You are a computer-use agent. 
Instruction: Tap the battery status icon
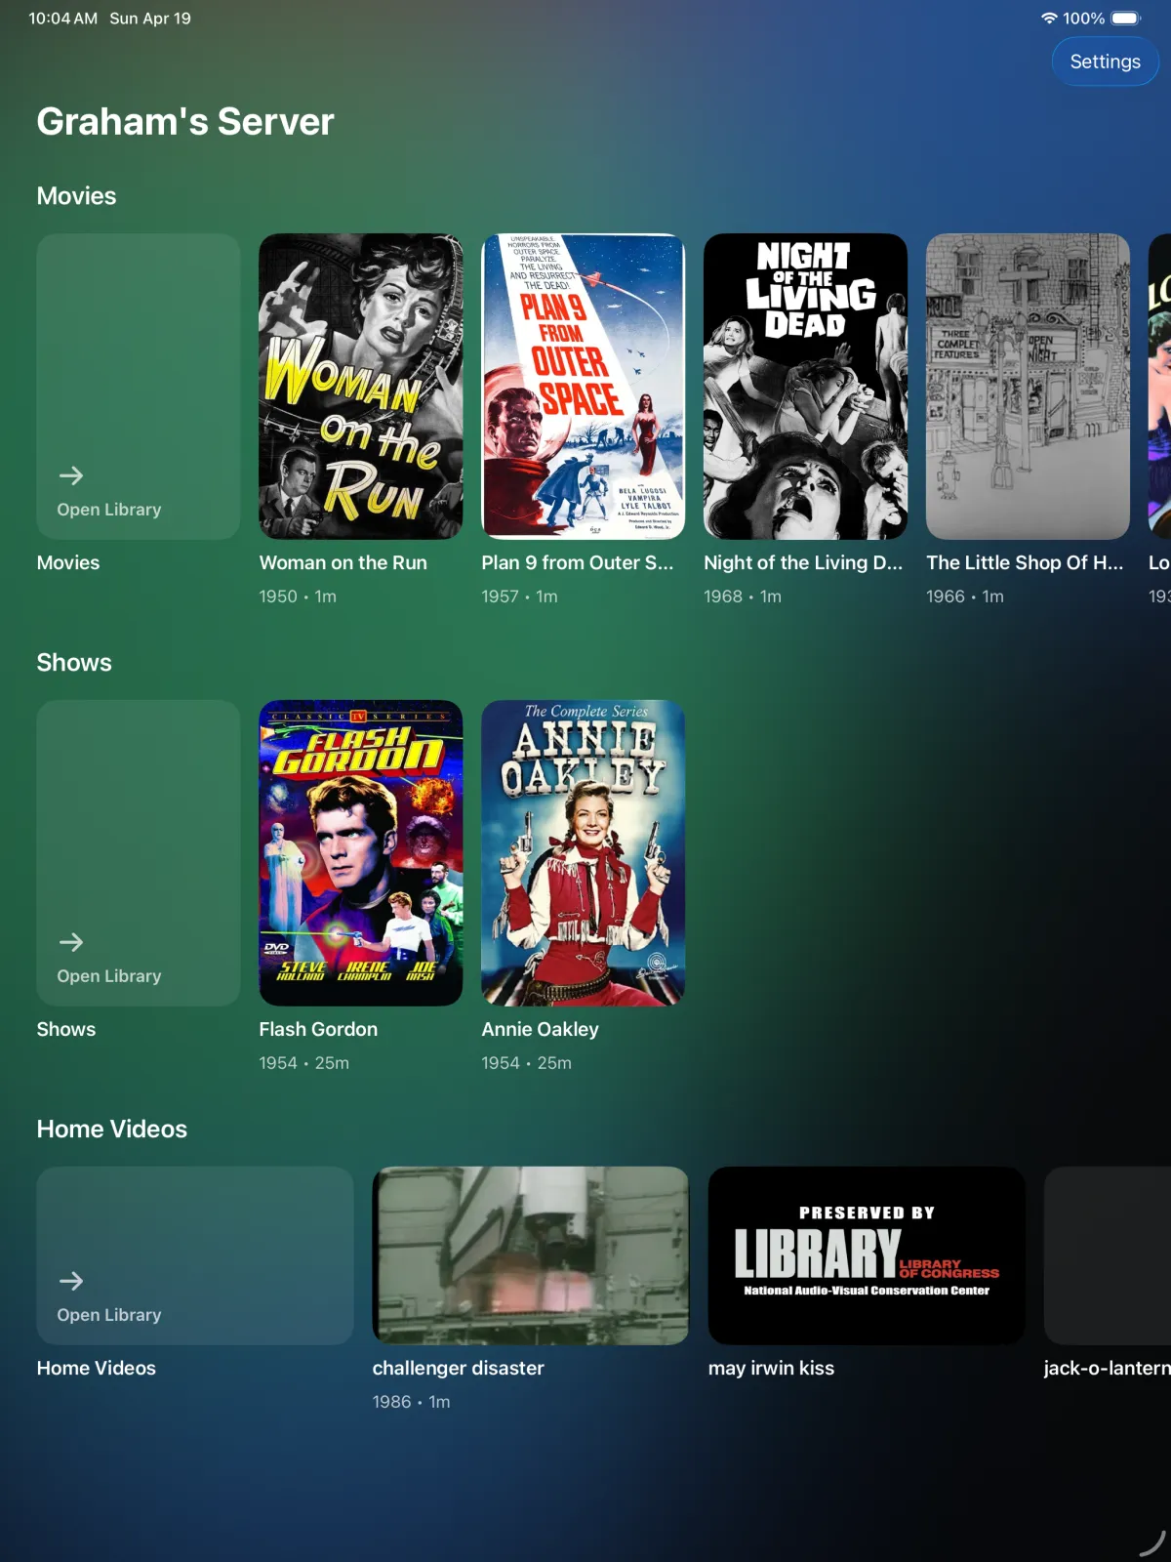1126,19
